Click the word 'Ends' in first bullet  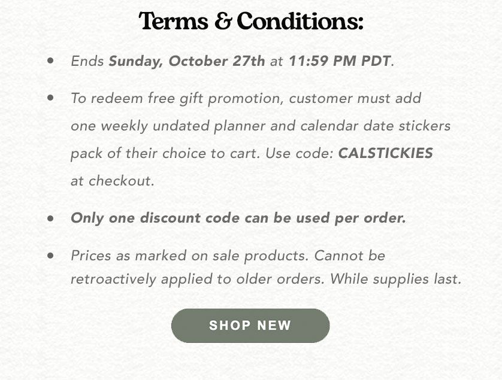point(87,61)
